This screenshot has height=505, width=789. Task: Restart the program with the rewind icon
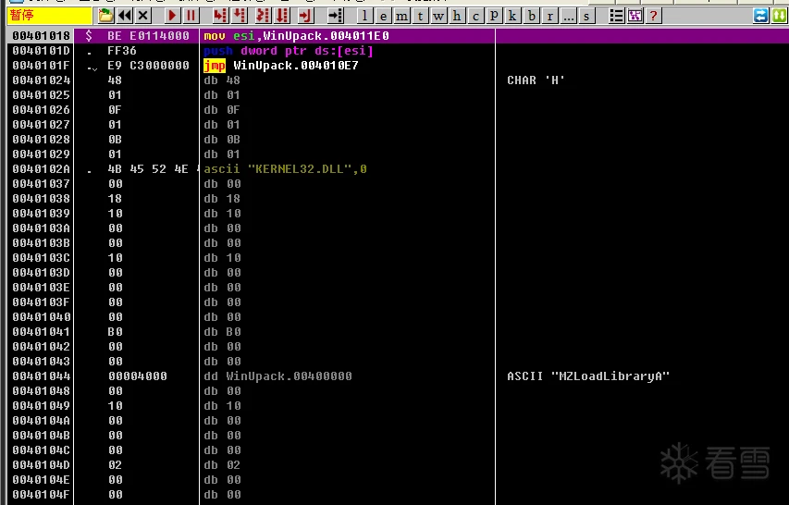pyautogui.click(x=124, y=16)
